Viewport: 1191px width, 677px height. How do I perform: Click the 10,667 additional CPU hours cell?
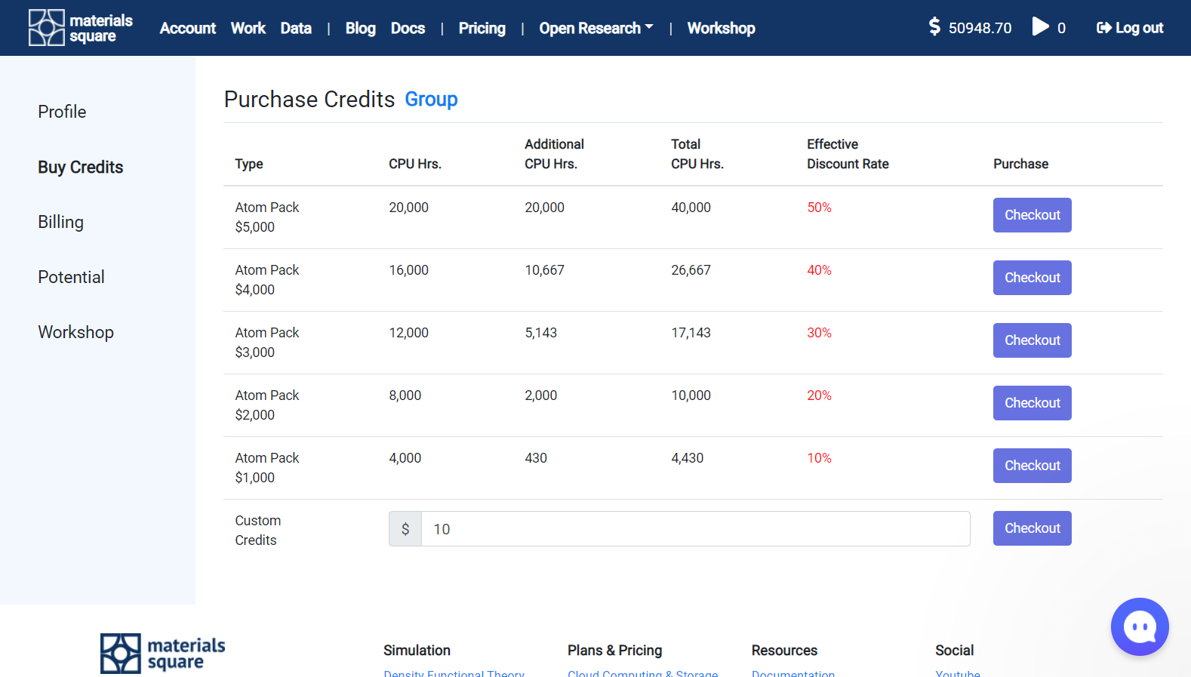tap(544, 270)
